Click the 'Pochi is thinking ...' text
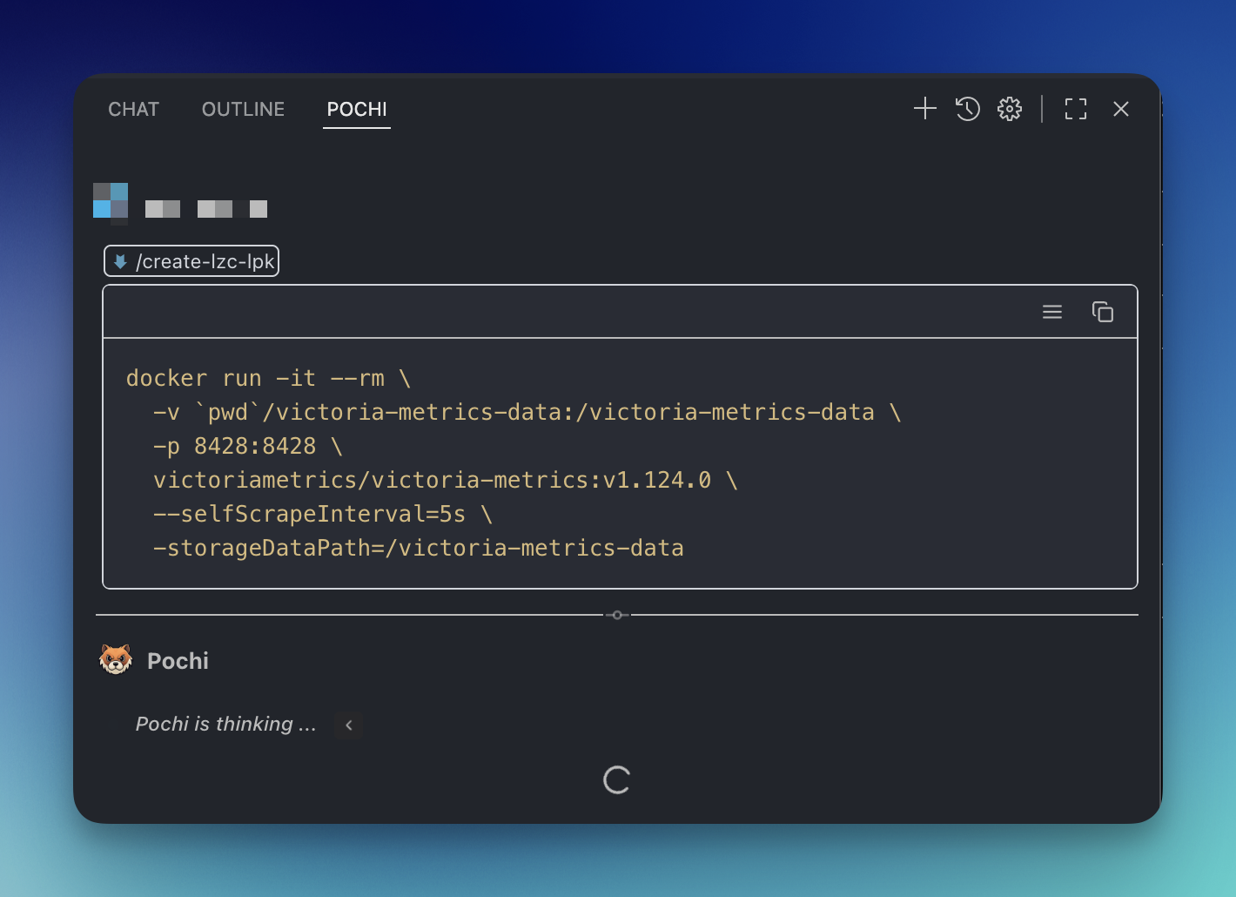 point(225,724)
